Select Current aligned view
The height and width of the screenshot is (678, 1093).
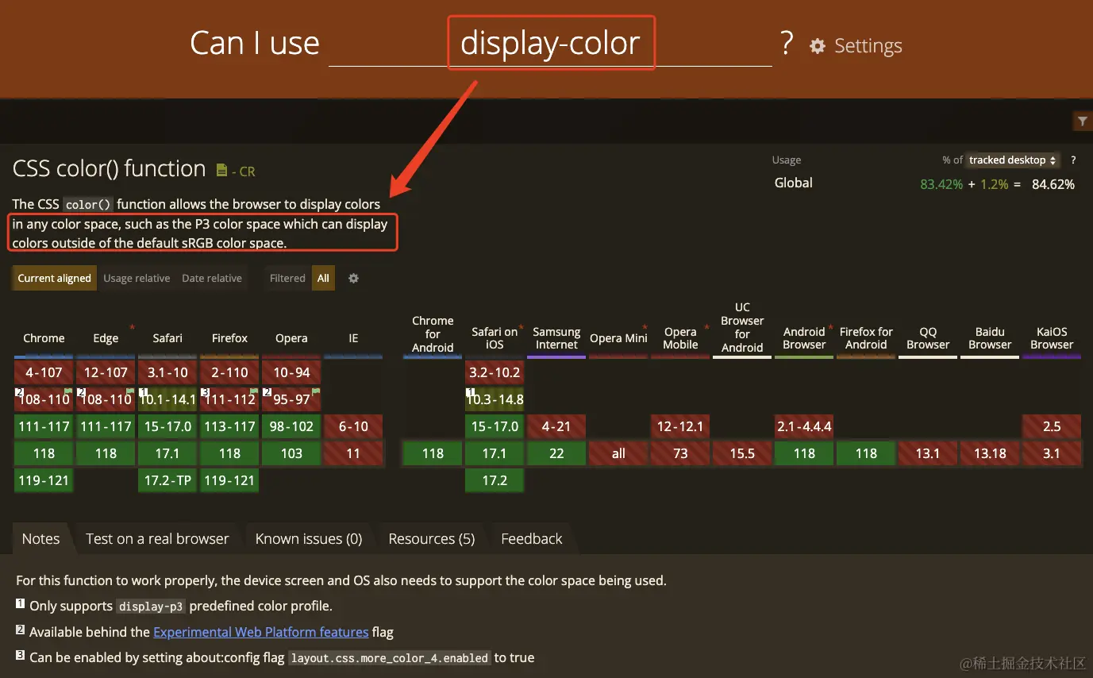55,278
